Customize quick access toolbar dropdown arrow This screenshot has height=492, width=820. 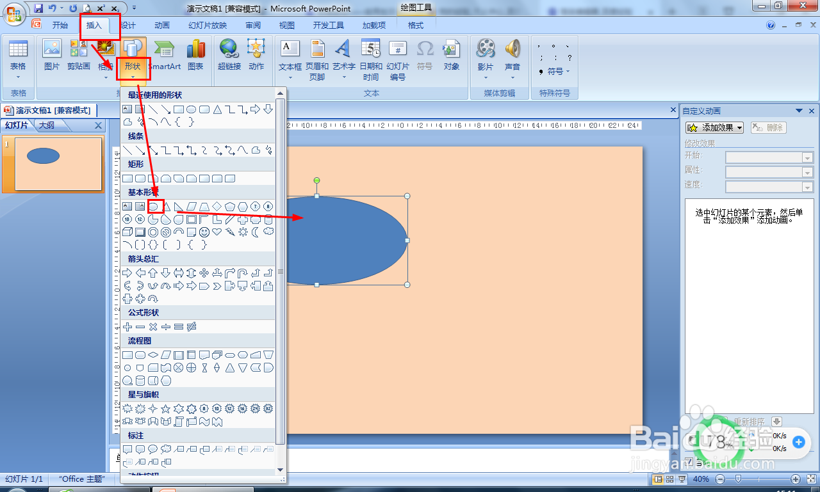pyautogui.click(x=134, y=8)
